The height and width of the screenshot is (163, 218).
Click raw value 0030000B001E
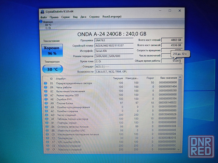click(167, 138)
